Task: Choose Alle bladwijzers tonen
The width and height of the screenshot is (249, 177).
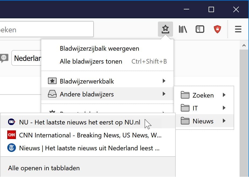Action: [91, 61]
